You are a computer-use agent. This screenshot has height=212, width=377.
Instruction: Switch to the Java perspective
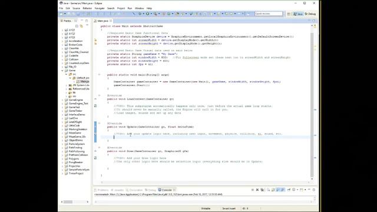click(x=298, y=14)
